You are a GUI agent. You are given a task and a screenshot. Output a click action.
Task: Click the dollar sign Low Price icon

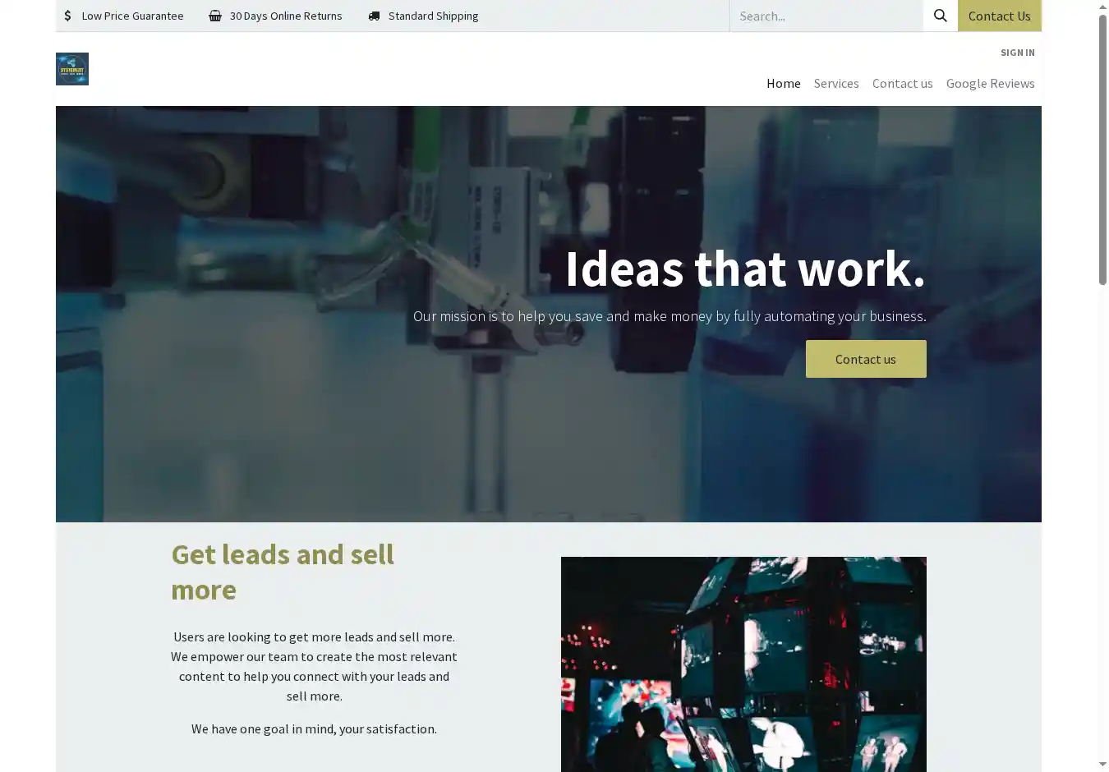click(x=67, y=16)
